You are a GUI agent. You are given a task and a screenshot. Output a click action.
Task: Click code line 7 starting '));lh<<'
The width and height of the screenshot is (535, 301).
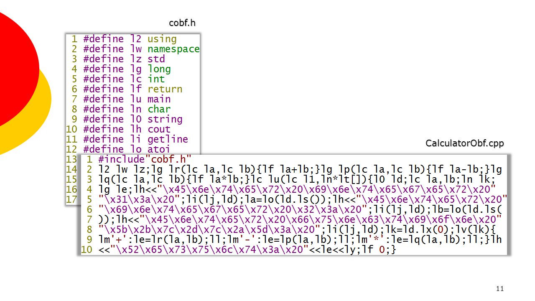[300, 219]
